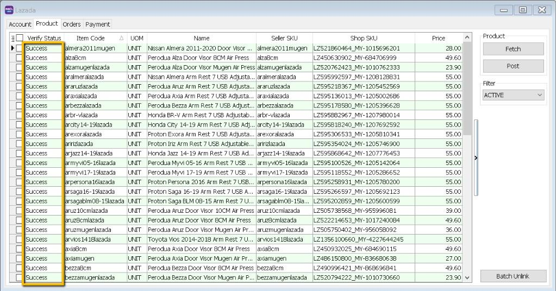Sort by the Price column header
This screenshot has height=291, width=556.
(438, 38)
